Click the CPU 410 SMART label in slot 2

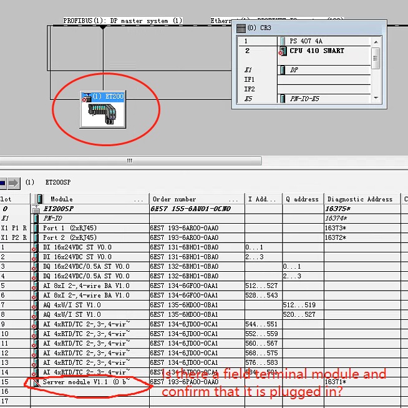pyautogui.click(x=317, y=51)
